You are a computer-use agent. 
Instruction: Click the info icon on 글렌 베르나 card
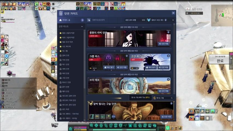click(x=168, y=56)
